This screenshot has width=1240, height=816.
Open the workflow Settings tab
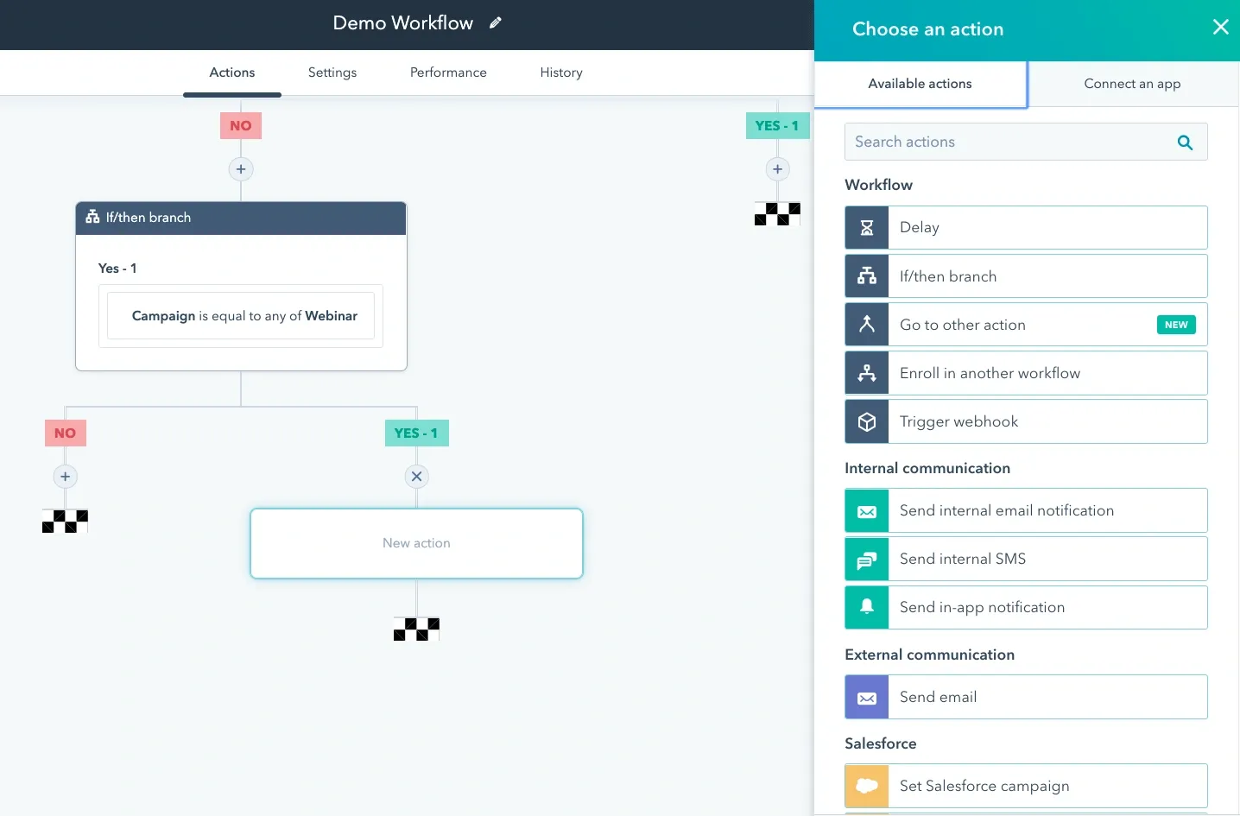pos(332,73)
